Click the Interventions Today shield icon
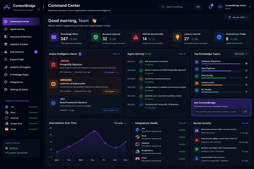Screen dimensions: 254x169 coord(219,37)
